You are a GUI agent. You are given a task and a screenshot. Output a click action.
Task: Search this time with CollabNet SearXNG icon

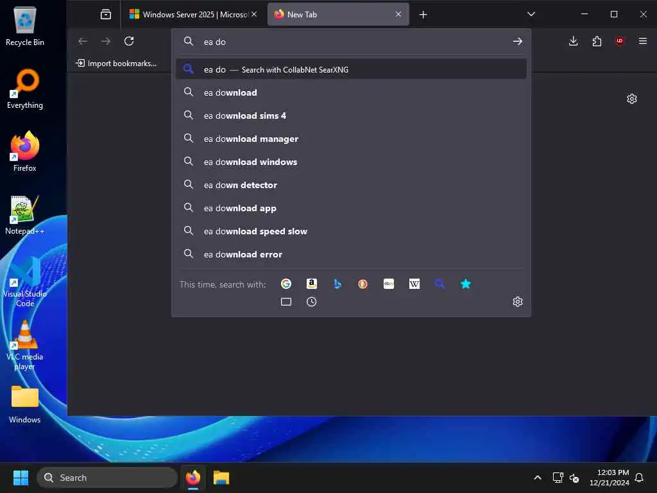pos(440,284)
